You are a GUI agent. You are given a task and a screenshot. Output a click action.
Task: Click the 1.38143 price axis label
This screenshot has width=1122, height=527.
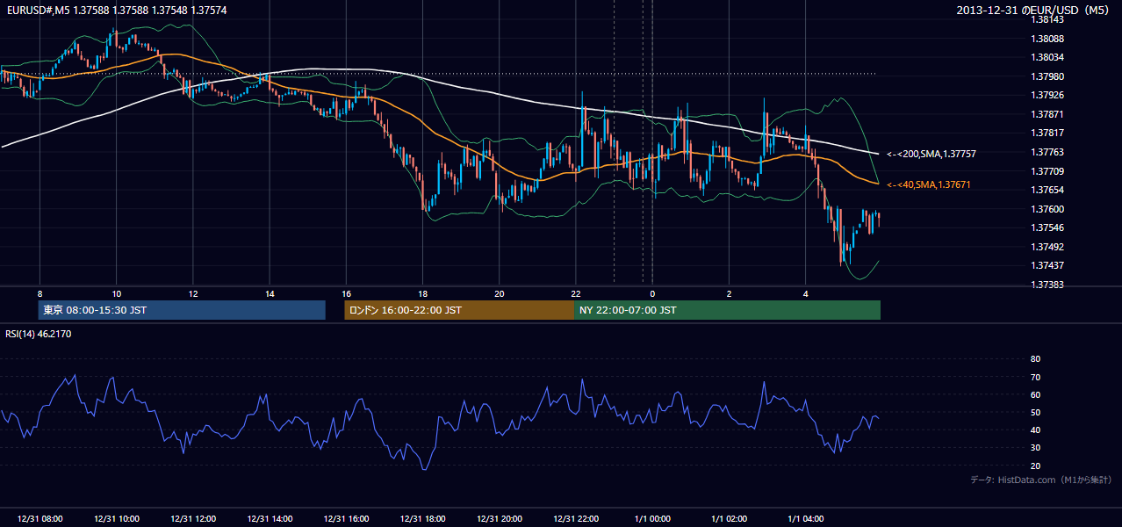tap(1047, 19)
